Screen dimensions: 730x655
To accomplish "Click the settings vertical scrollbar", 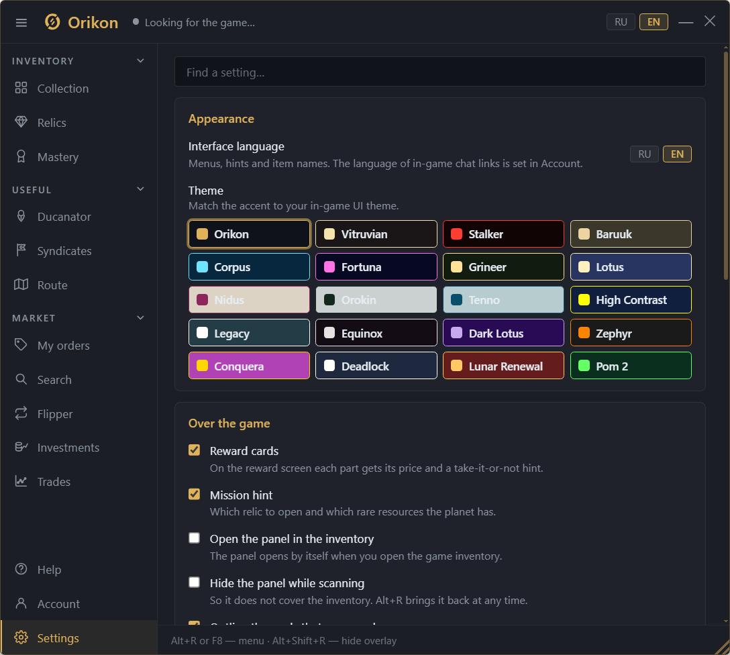I will pyautogui.click(x=726, y=165).
